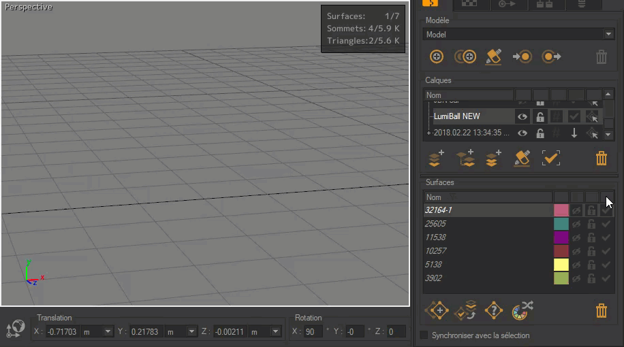This screenshot has height=347, width=624.
Task: Click the duplicate model icon
Action: coord(465,57)
